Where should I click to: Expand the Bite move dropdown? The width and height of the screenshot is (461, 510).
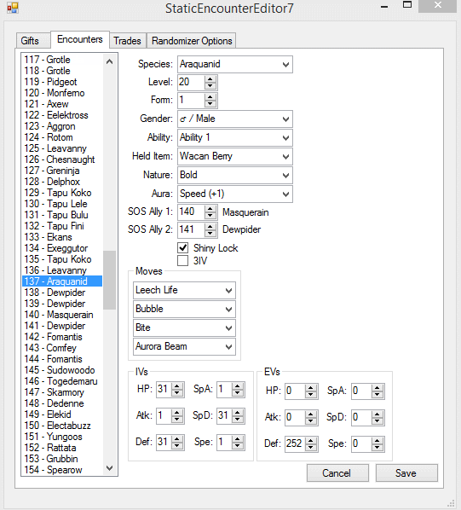228,327
